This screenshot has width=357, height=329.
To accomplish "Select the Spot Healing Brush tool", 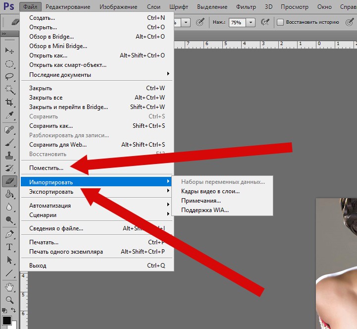I will pos(9,130).
